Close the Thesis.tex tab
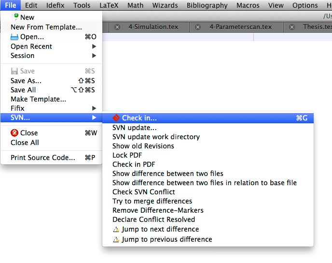 click(292, 27)
